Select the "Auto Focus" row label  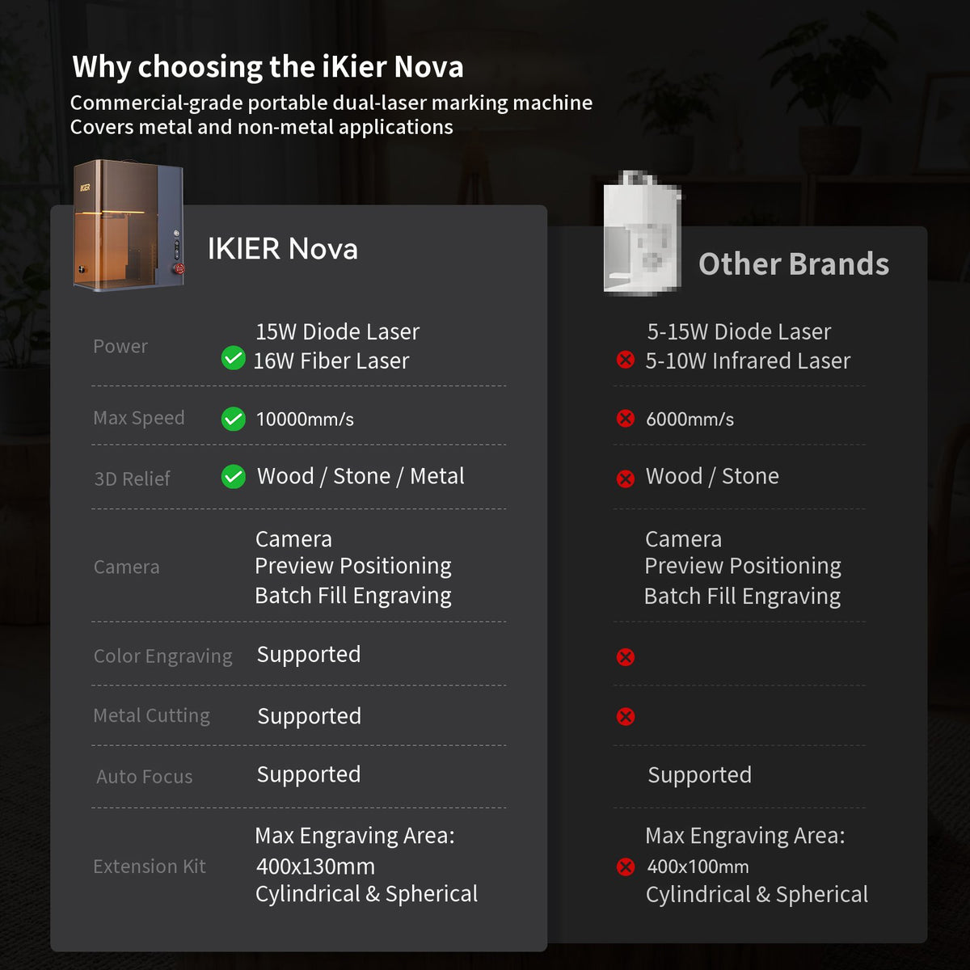point(145,777)
